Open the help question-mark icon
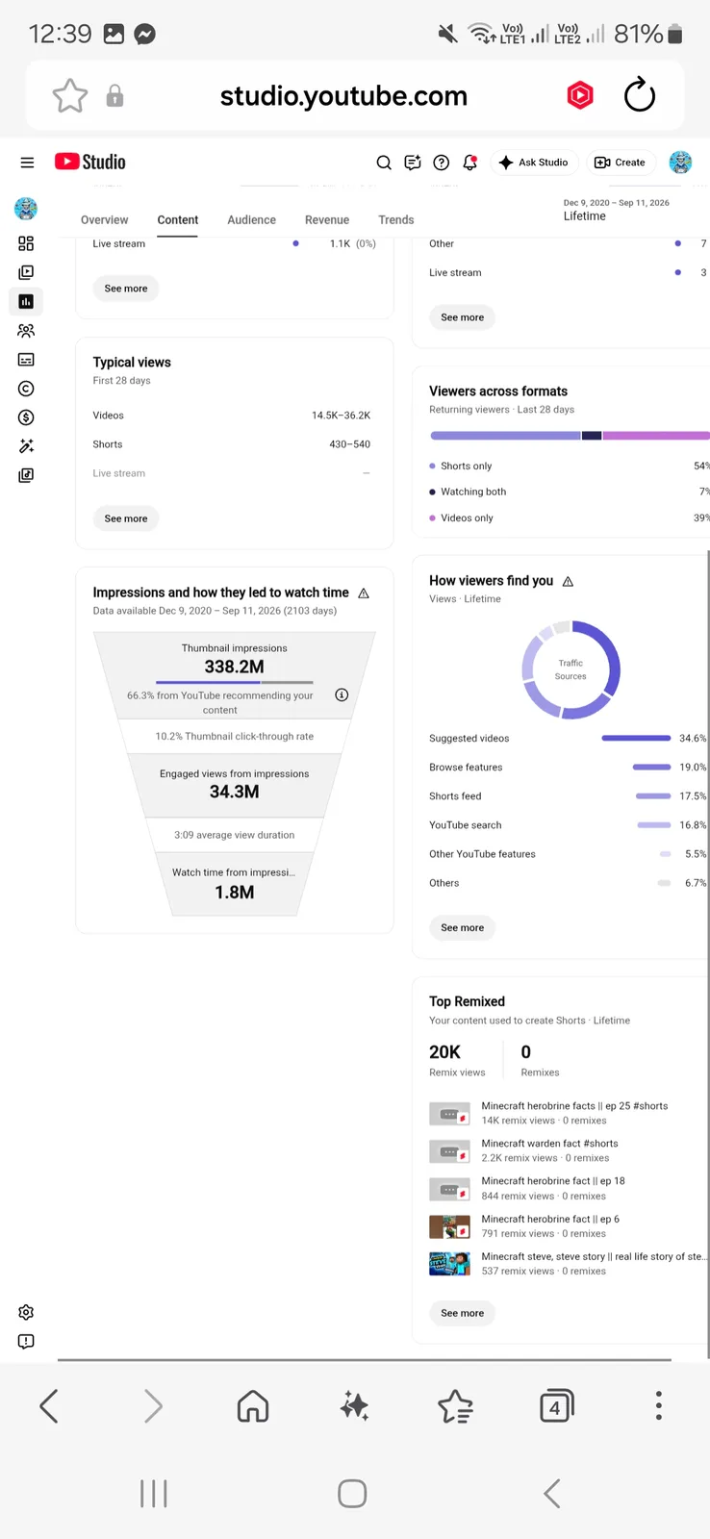Image resolution: width=710 pixels, height=1539 pixels. click(x=442, y=163)
